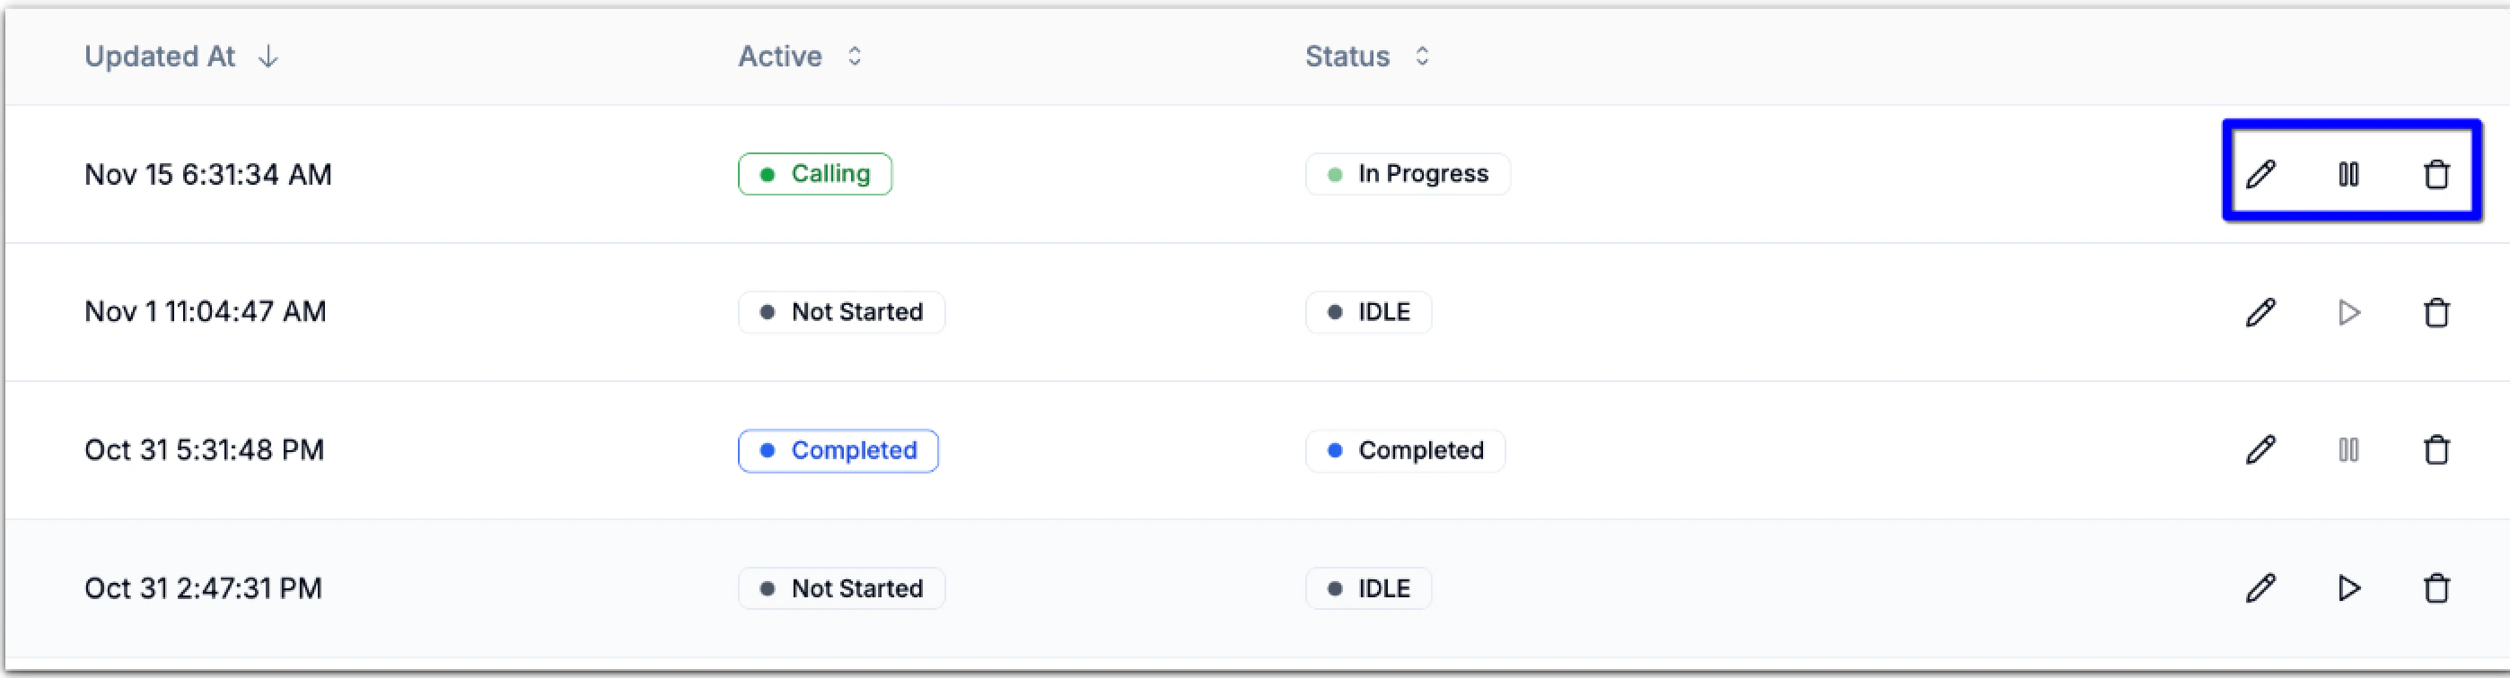Screen dimensions: 2510x678
Task: Edit the Nov 15 In Progress campaign
Action: coord(2260,174)
